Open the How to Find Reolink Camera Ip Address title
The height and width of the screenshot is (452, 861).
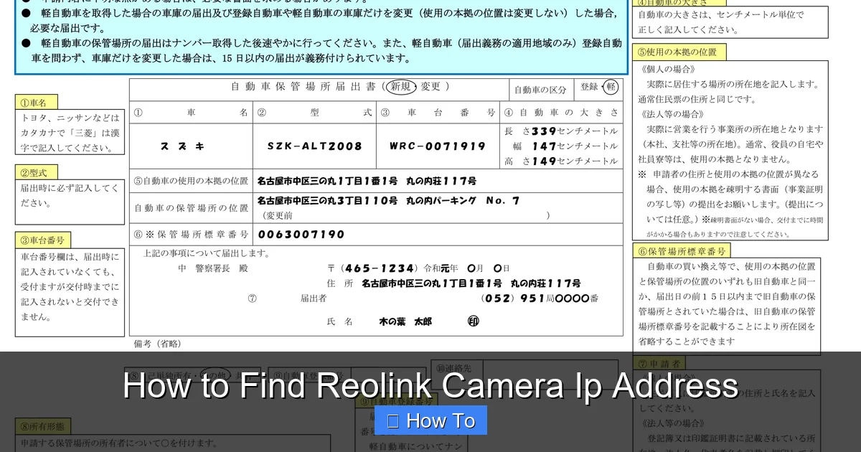coord(430,386)
